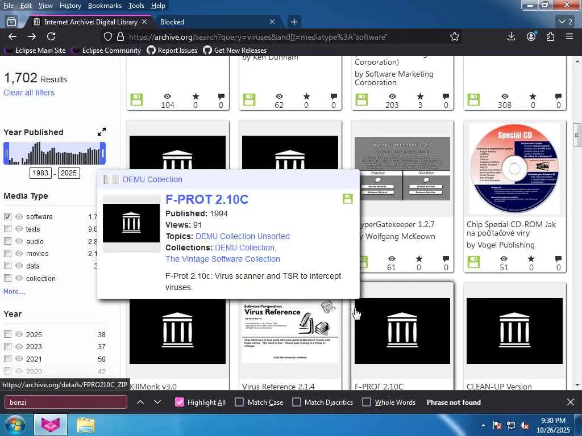The height and width of the screenshot is (436, 582).
Task: Go back to the previous page
Action: (x=13, y=36)
